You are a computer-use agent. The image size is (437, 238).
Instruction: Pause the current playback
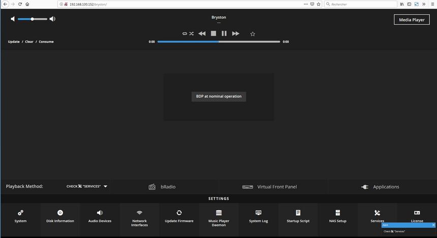(224, 33)
